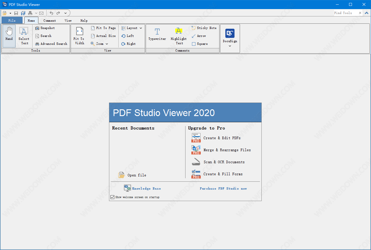Image resolution: width=371 pixels, height=250 pixels.
Task: Click into the Find Tools search field
Action: tap(345, 13)
